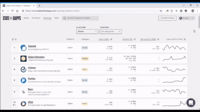Click 'Social blogging platform' description
200x112 pixels.
(38, 49)
